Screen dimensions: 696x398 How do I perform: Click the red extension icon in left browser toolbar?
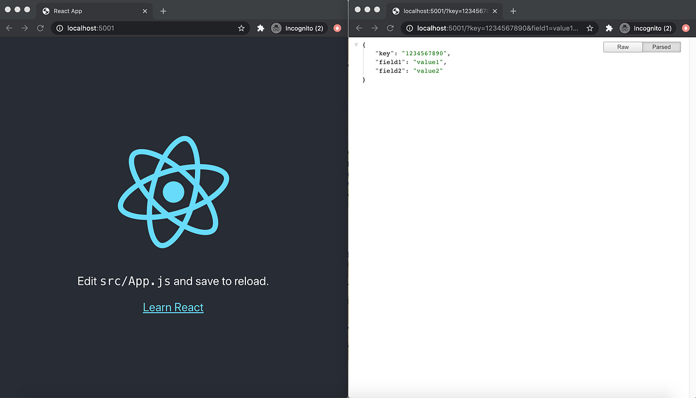click(337, 27)
